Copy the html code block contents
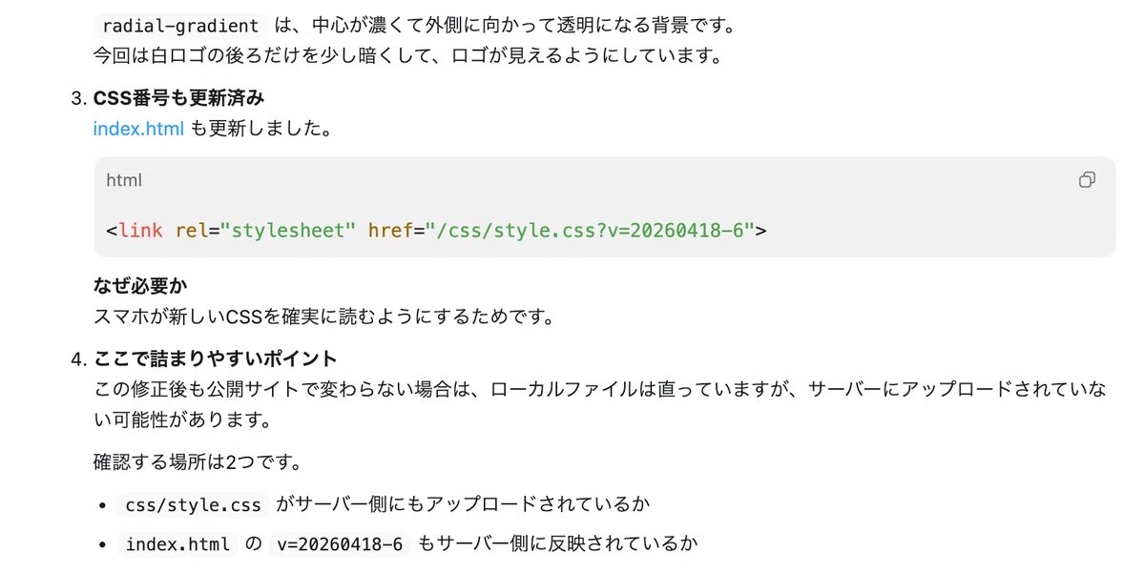 click(1087, 180)
